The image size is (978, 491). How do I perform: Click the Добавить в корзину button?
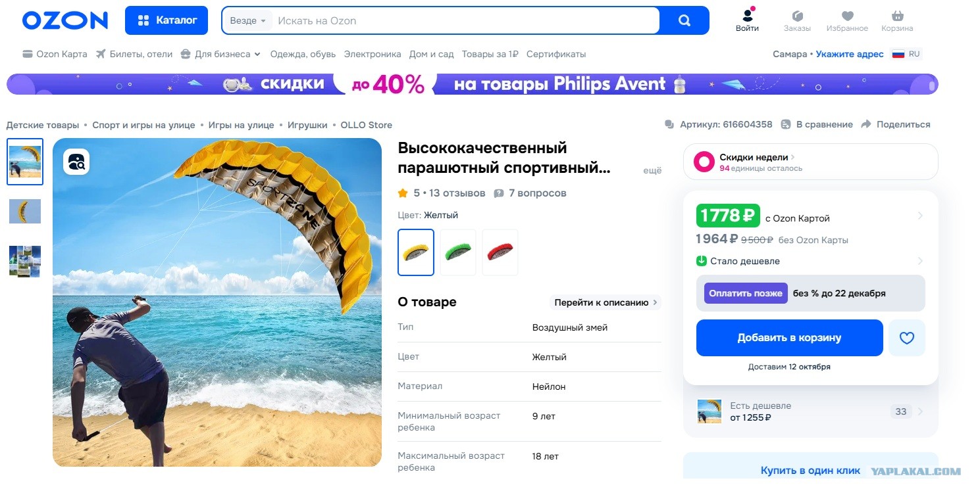(x=789, y=338)
